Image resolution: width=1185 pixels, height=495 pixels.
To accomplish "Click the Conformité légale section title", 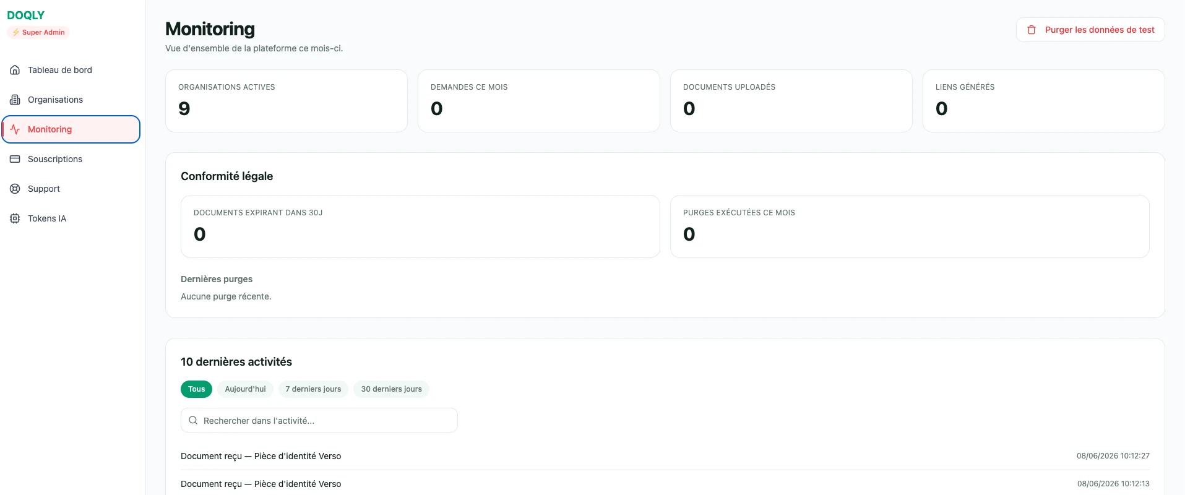I will (226, 176).
